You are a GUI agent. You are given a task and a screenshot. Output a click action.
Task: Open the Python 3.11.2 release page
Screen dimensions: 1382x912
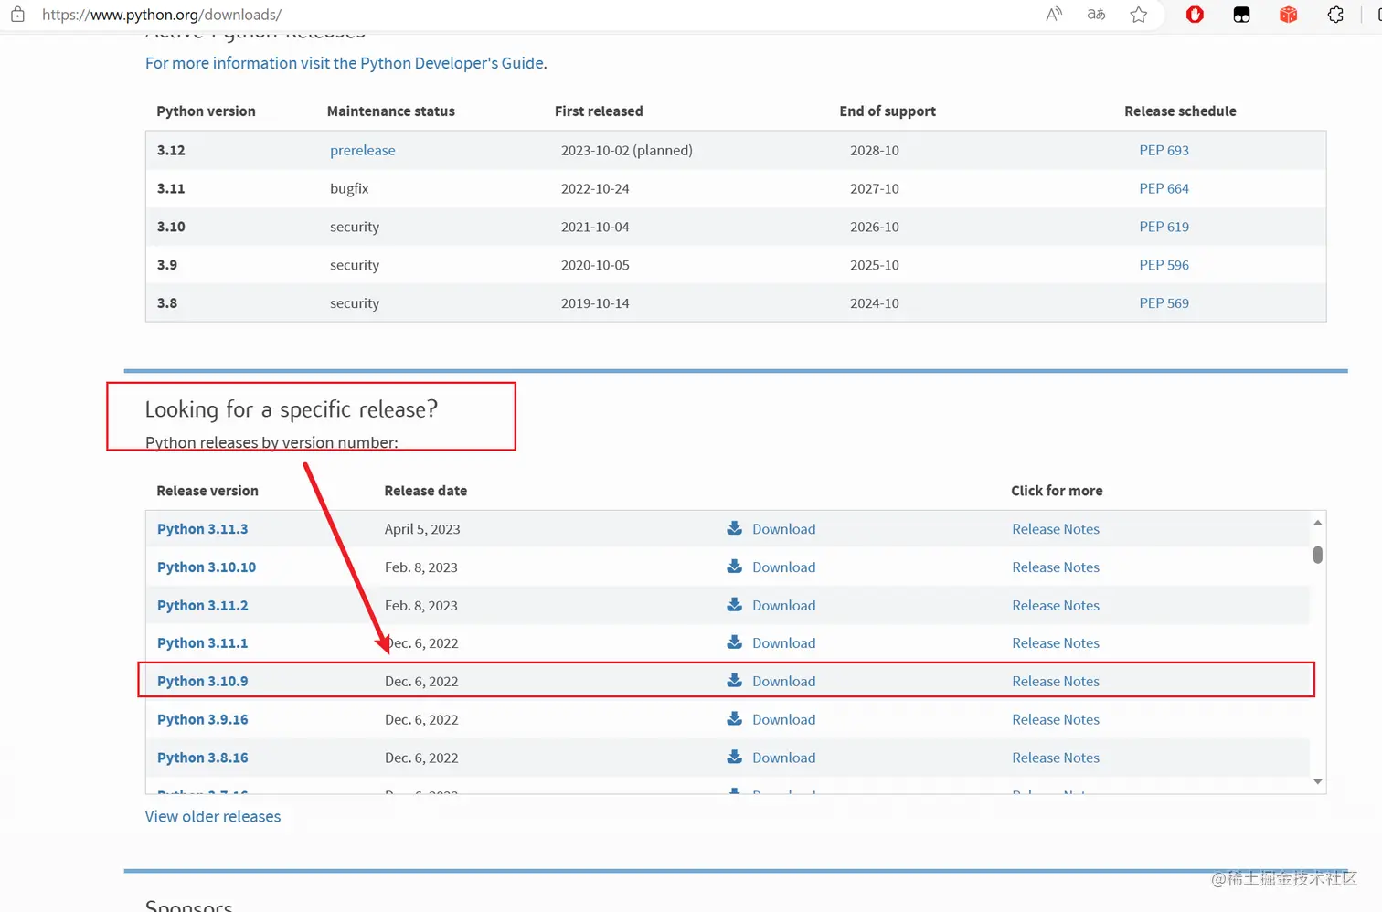point(202,606)
